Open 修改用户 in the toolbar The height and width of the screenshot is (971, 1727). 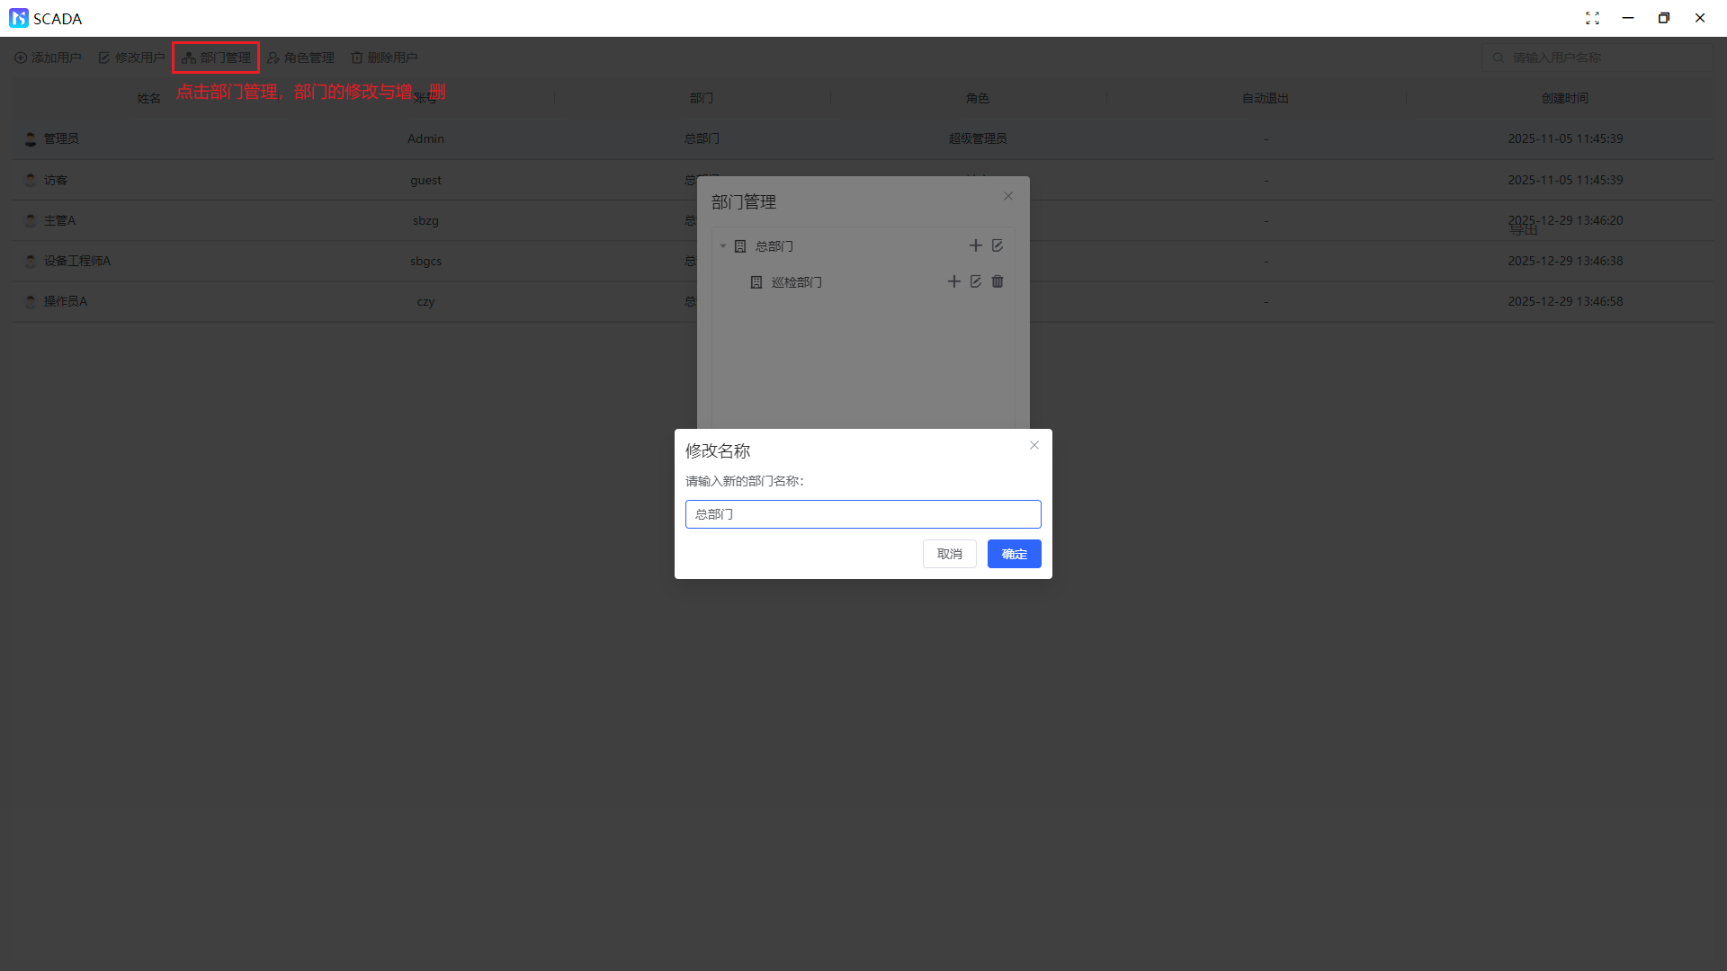pos(131,58)
